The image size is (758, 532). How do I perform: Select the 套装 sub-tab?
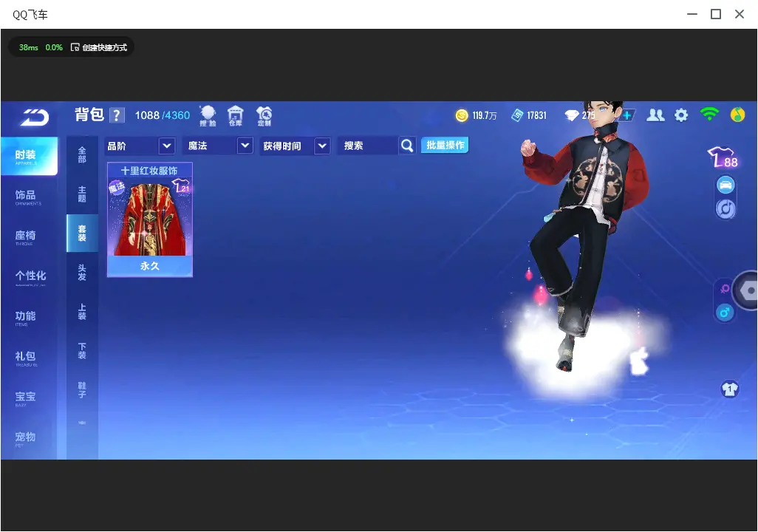(x=82, y=233)
